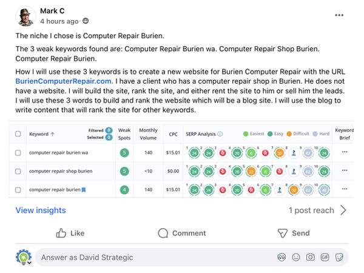Click the Easy legend dot
364x273 pixels.
click(270, 134)
